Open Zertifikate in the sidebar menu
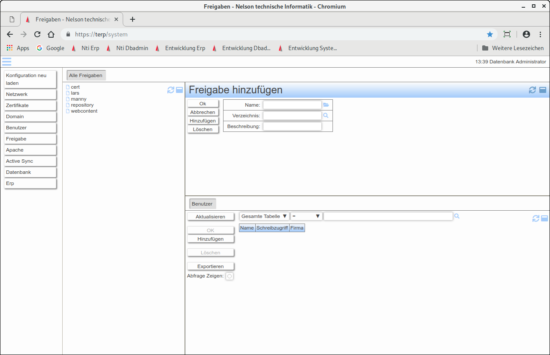Viewport: 550px width, 355px height. (30, 105)
